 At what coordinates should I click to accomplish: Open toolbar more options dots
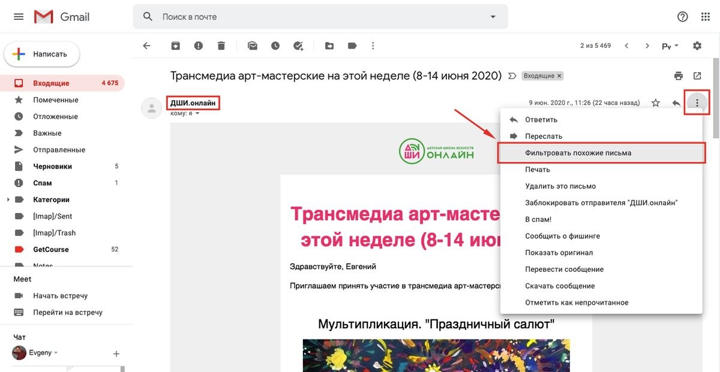(x=373, y=46)
